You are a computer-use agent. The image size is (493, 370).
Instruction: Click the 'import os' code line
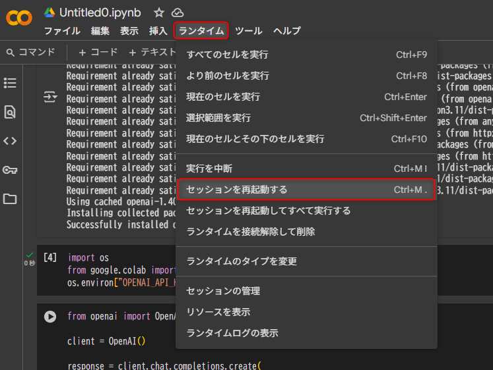click(88, 257)
